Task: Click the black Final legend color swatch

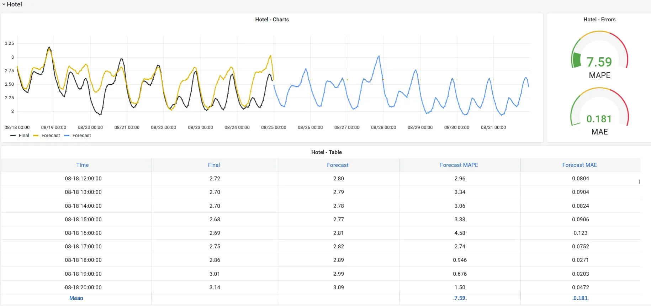Action: [x=13, y=136]
